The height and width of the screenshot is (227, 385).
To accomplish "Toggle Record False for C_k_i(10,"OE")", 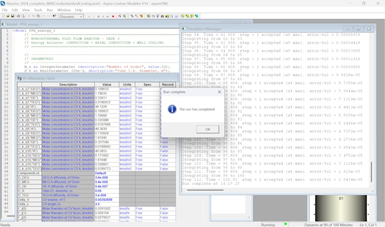I will tap(168, 165).
